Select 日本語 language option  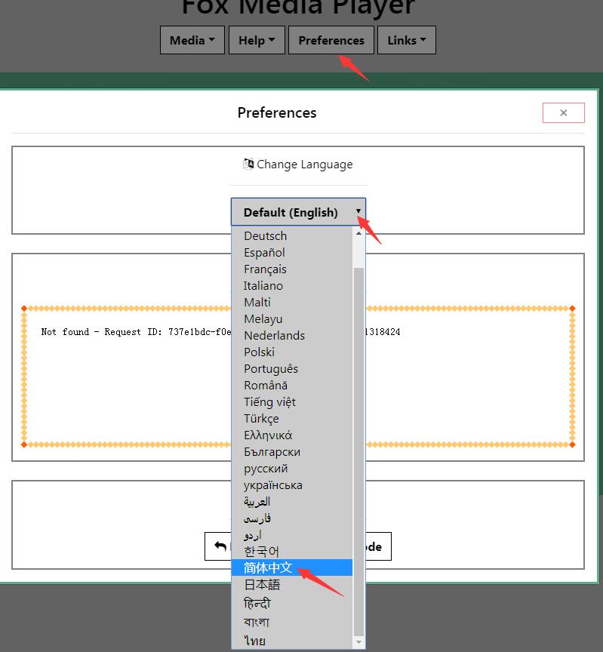[x=291, y=585]
